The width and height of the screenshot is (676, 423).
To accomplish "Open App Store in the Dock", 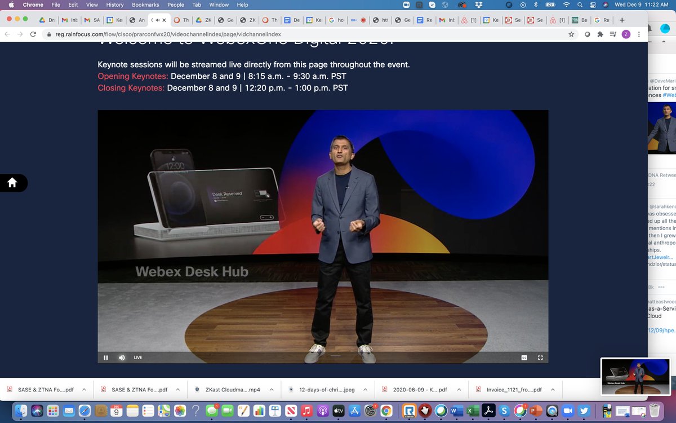I will [x=355, y=411].
